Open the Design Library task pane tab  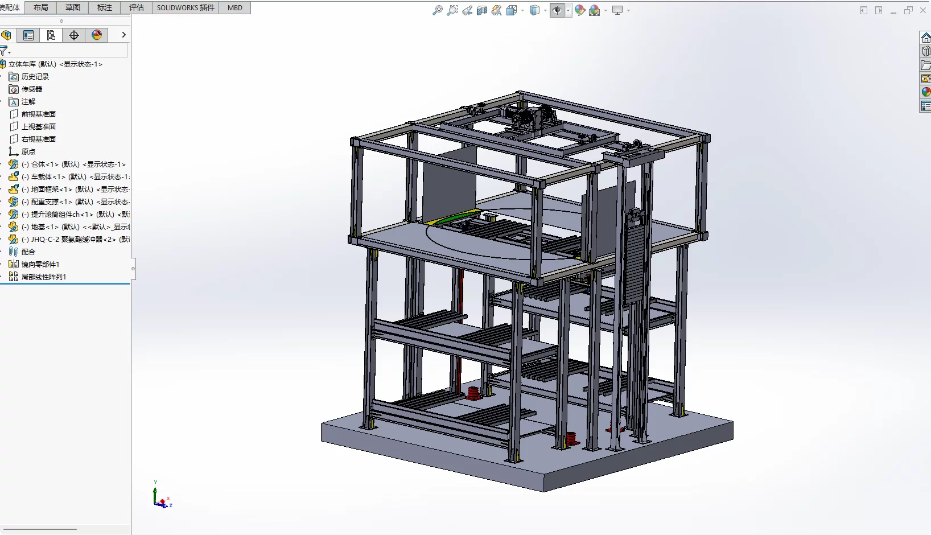(x=926, y=51)
